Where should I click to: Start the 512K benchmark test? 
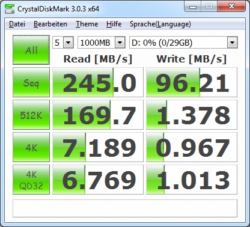(x=31, y=115)
